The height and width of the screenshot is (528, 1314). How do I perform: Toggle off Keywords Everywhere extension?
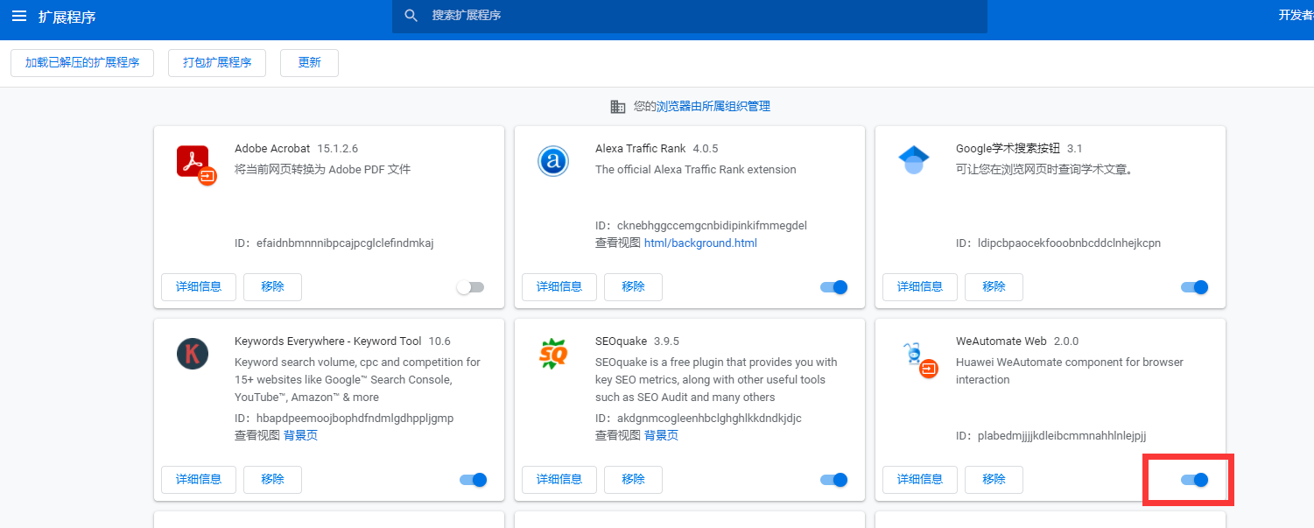pos(473,480)
